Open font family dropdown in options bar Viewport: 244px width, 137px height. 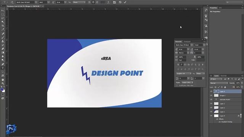pos(36,2)
